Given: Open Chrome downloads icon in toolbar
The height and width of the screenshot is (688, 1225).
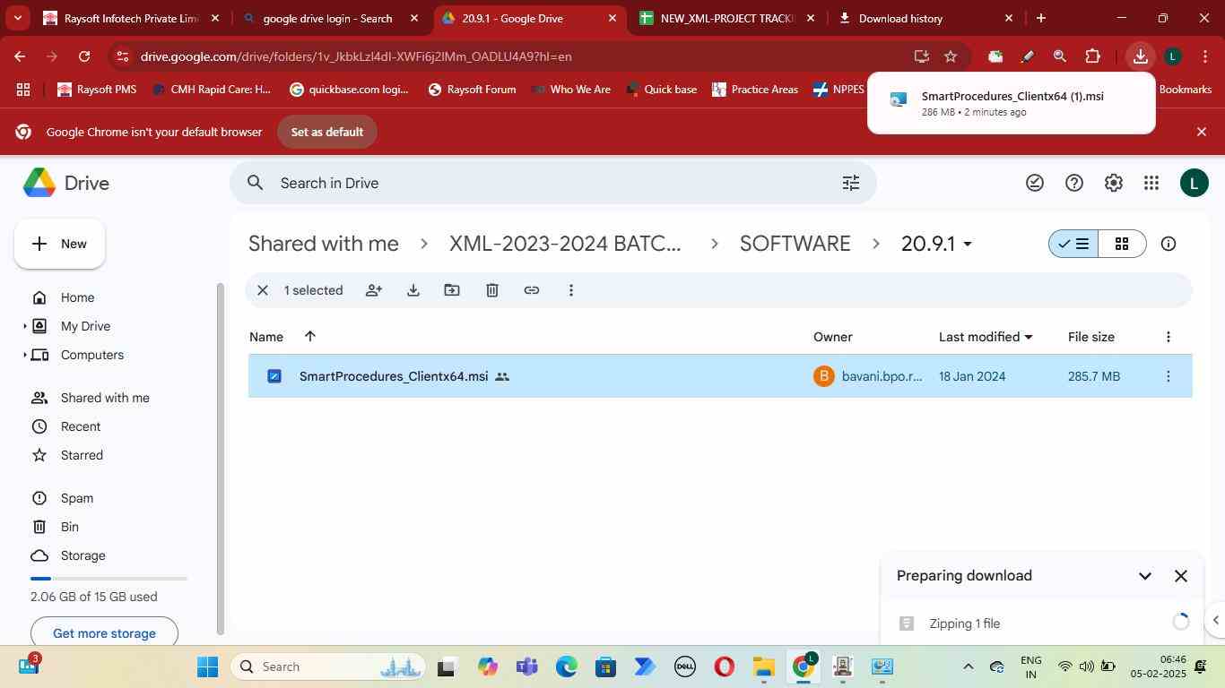Looking at the screenshot, I should tap(1141, 56).
